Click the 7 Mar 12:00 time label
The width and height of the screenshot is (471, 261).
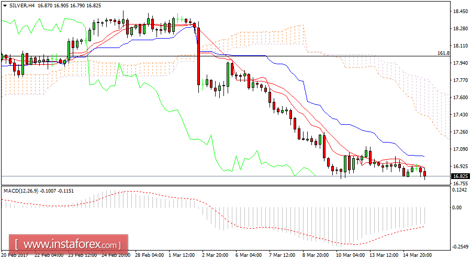point(283,255)
